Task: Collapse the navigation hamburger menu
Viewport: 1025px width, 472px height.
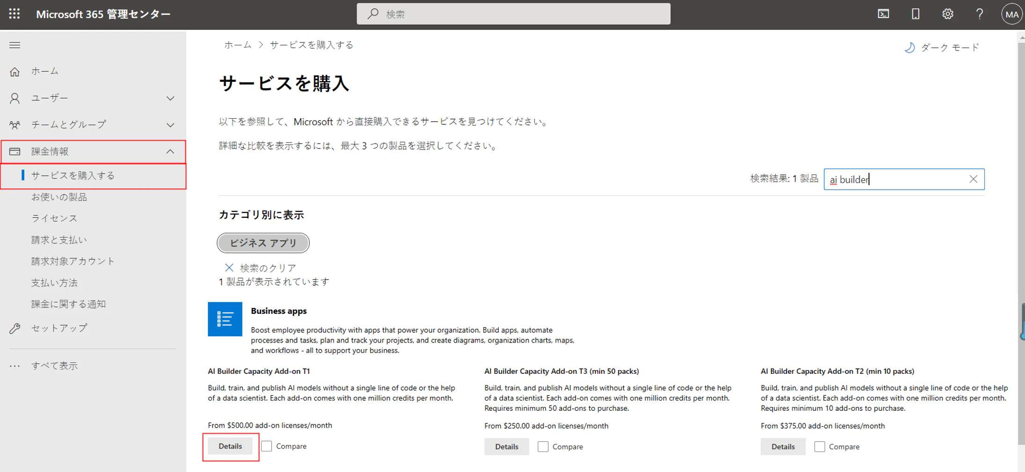Action: [x=15, y=45]
